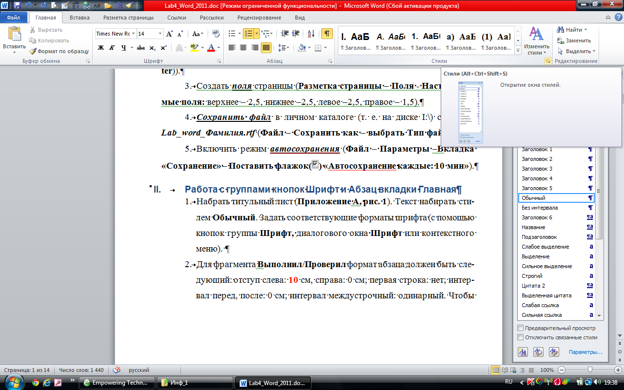Increase font size with grow font icon
The height and width of the screenshot is (390, 624).
coord(170,34)
